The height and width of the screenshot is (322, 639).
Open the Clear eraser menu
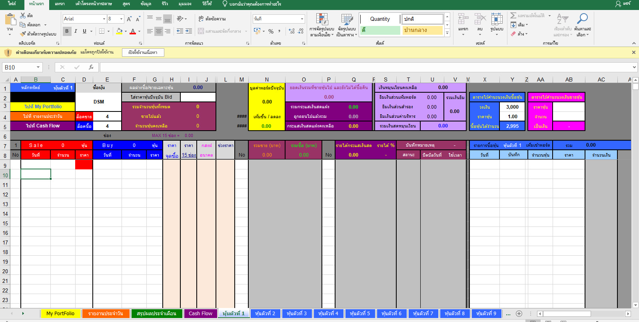point(519,34)
